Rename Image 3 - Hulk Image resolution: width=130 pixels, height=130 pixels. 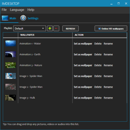pos(108,98)
